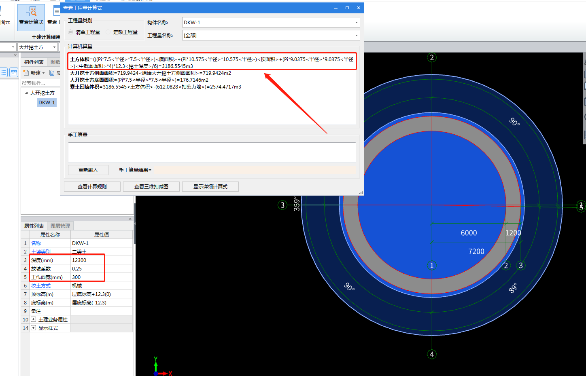Click the 素土回填体积 result line
The image size is (586, 376).
pos(155,87)
